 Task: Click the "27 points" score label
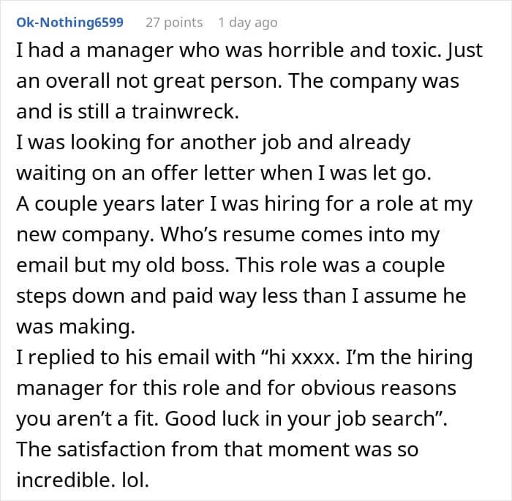coord(174,23)
